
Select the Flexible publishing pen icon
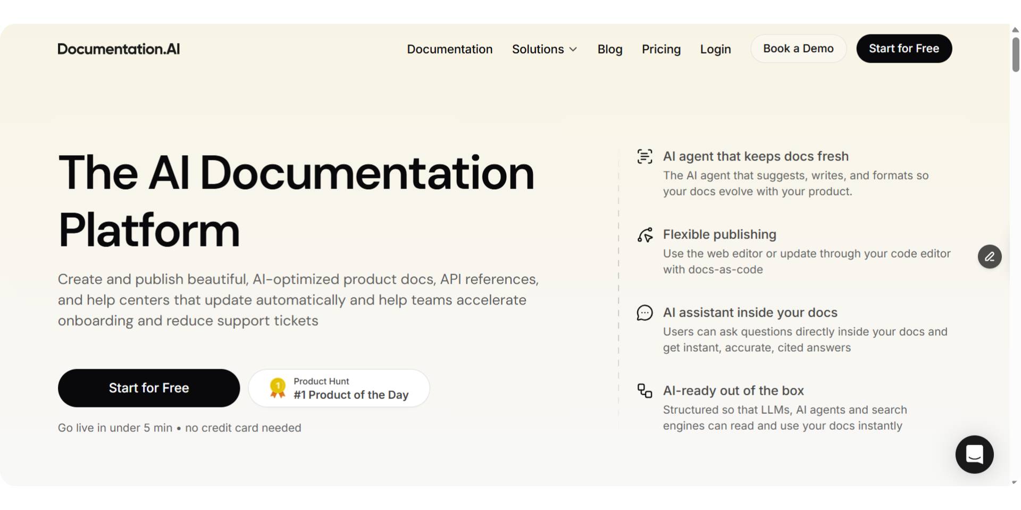click(x=645, y=235)
